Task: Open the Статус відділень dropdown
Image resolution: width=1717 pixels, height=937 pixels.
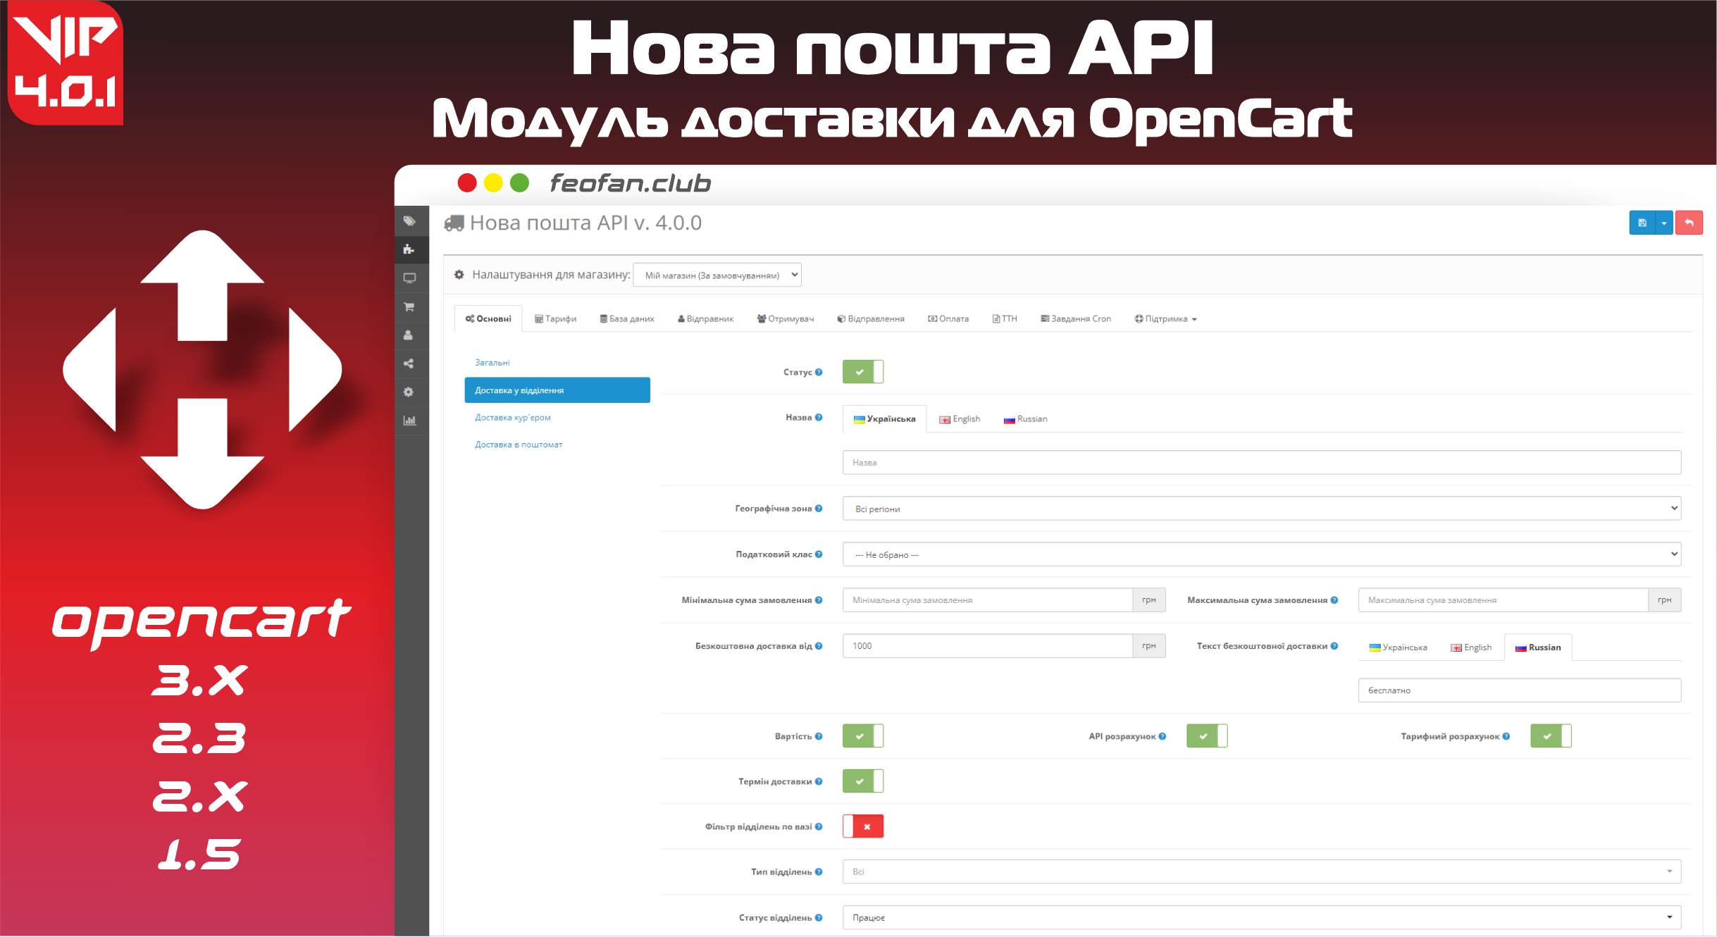Action: [1262, 917]
